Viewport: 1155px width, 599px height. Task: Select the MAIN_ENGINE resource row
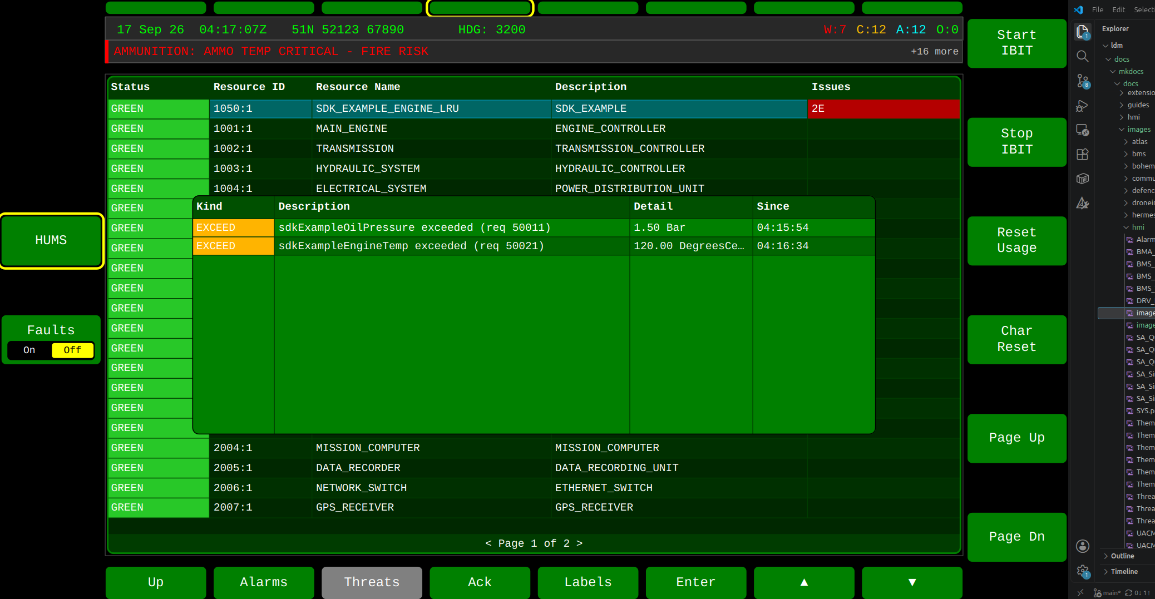(534, 128)
